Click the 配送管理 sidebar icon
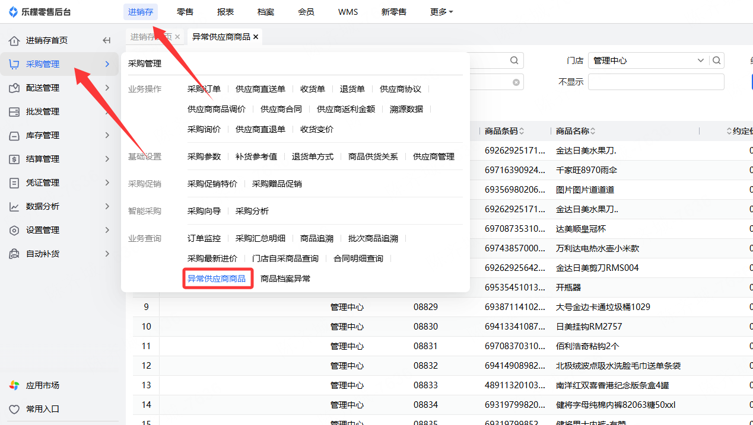 (14, 88)
